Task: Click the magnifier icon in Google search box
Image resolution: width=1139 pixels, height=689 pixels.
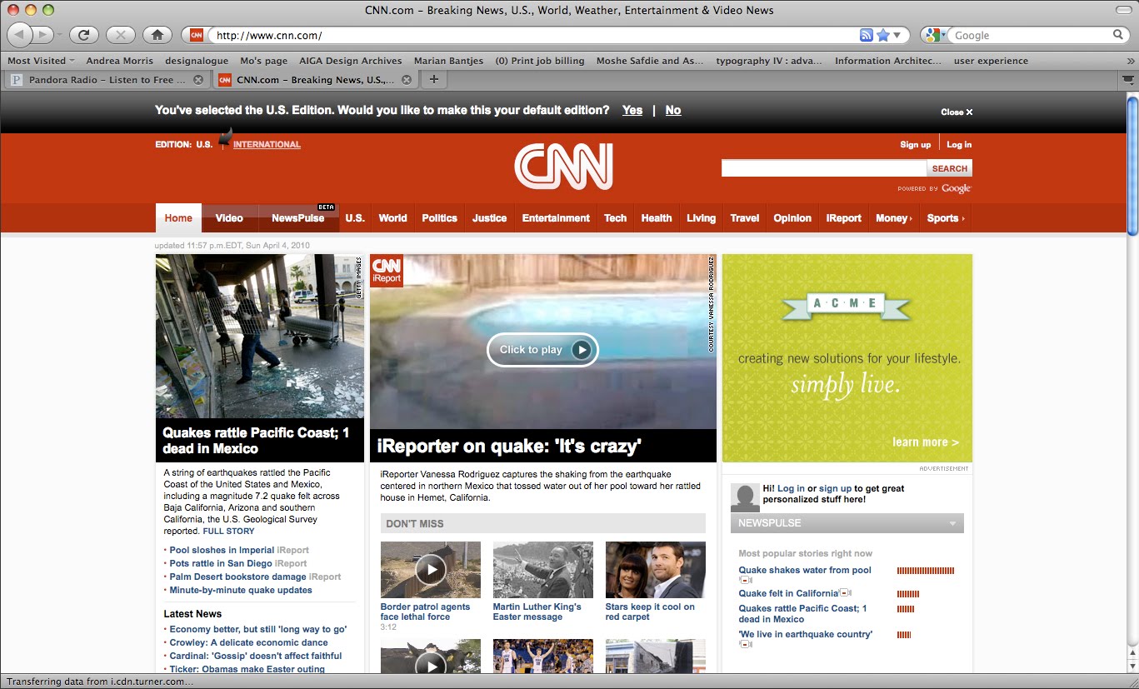Action: coord(1118,35)
